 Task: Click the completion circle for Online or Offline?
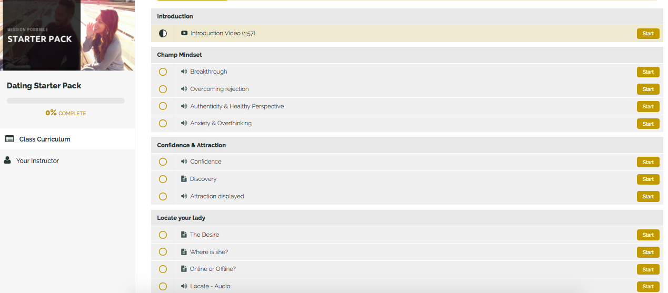coord(163,269)
